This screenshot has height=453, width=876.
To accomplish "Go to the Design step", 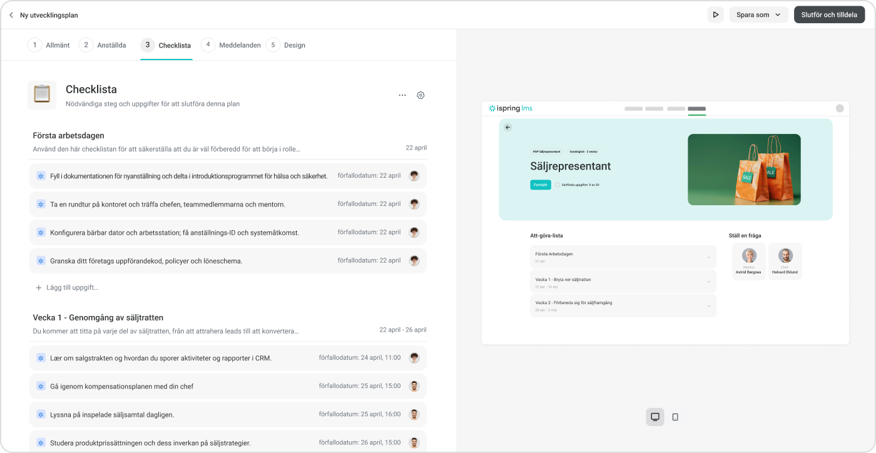I will [286, 45].
